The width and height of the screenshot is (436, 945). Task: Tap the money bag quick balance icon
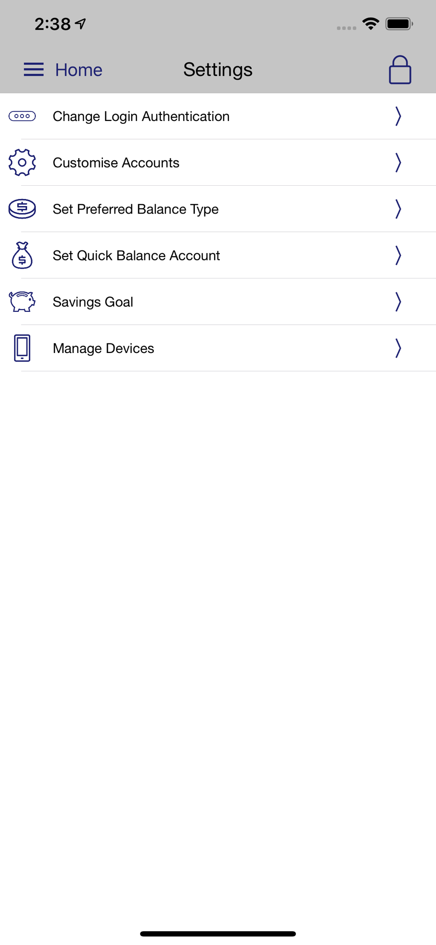(22, 255)
